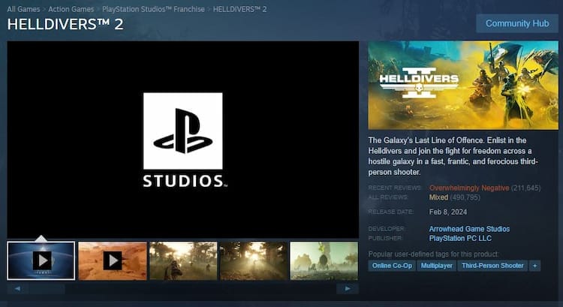The height and width of the screenshot is (307, 563).
Task: Open Action Games breadcrumb link
Action: click(72, 9)
